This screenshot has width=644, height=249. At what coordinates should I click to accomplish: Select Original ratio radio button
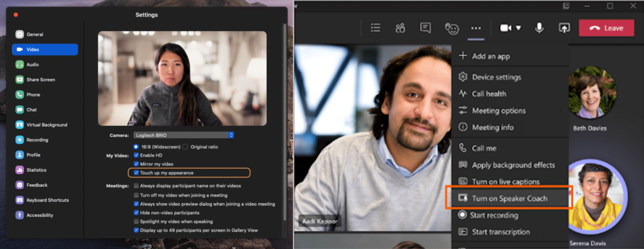click(185, 146)
